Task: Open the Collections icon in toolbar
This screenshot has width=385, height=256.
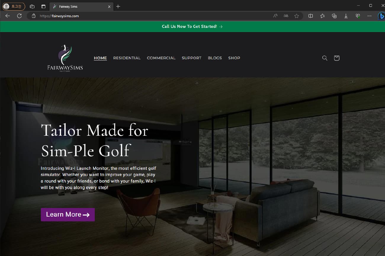Action: click(334, 16)
